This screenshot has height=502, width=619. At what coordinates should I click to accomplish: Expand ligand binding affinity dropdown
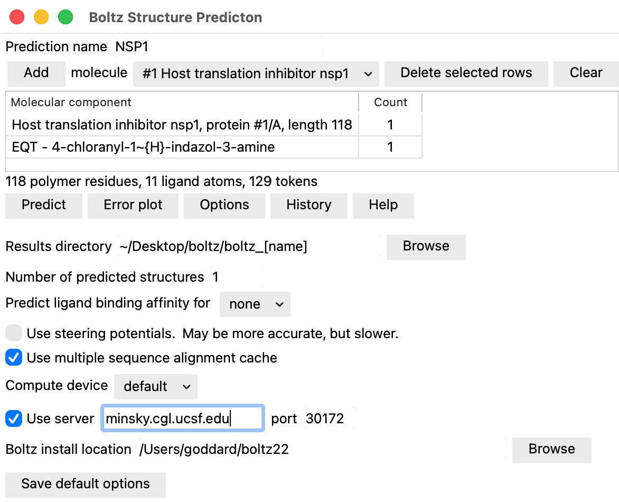pyautogui.click(x=255, y=304)
